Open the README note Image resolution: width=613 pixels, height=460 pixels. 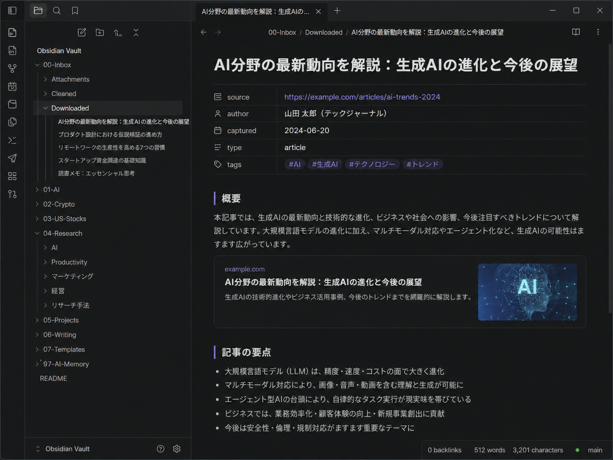[x=53, y=378]
